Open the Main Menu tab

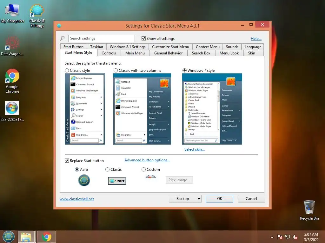pos(135,53)
